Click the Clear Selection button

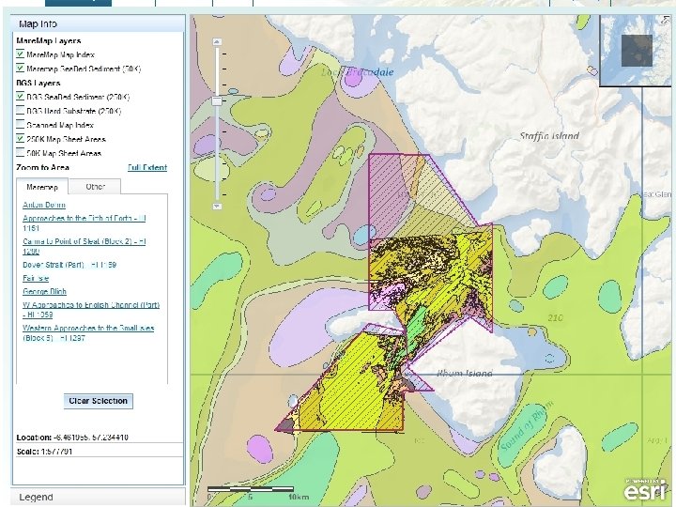click(99, 401)
